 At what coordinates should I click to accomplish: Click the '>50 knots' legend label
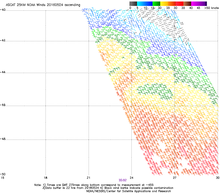(x=211, y=8)
